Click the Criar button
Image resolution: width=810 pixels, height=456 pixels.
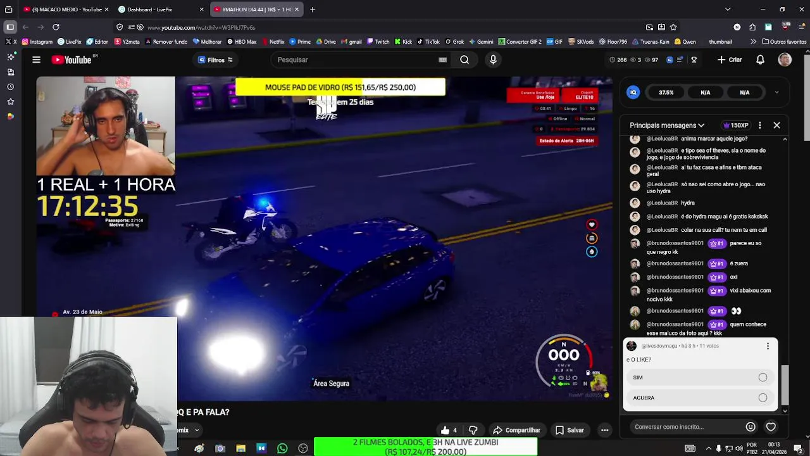(730, 60)
